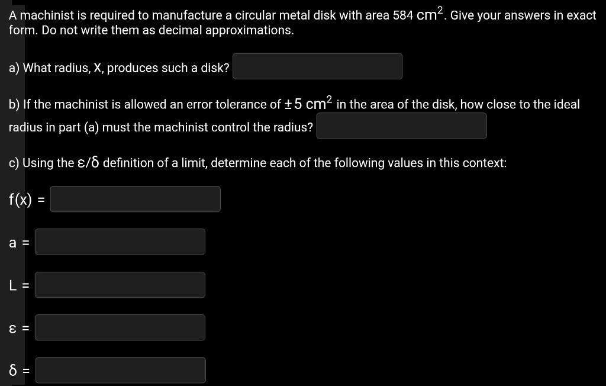The width and height of the screenshot is (606, 386).
Task: Select the part b question text
Action: tap(237, 104)
